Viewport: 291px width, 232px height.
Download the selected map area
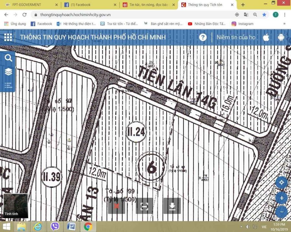pyautogui.click(x=172, y=206)
